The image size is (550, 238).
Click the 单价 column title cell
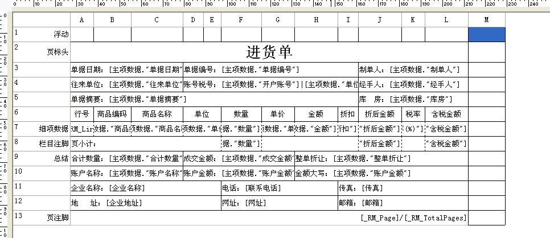278,114
